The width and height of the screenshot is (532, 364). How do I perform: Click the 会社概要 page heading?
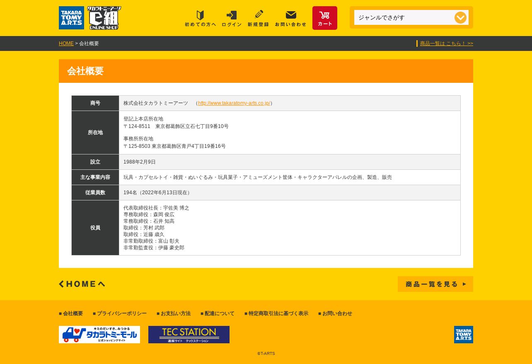(x=85, y=71)
